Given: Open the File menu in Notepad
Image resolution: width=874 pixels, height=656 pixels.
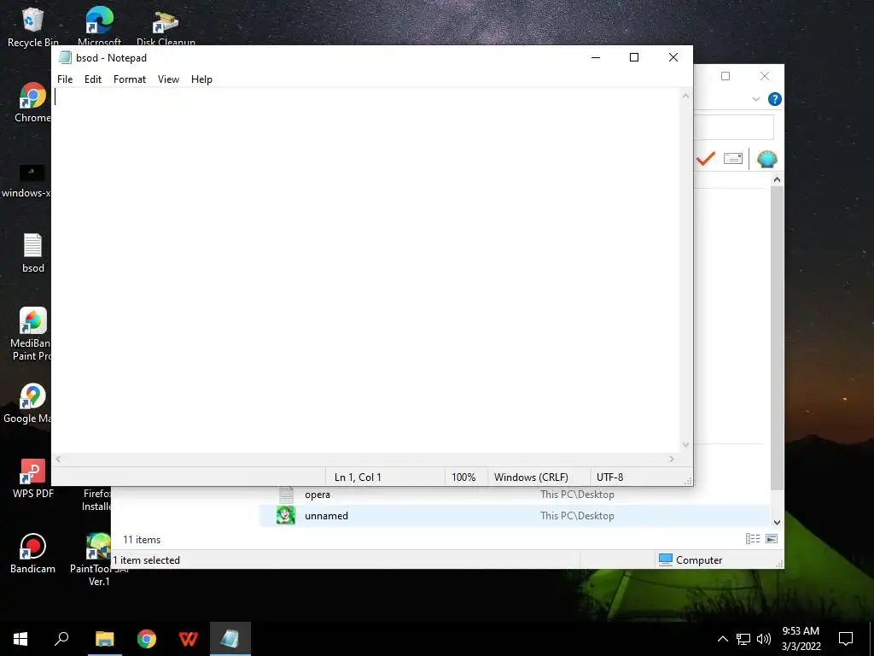Looking at the screenshot, I should [65, 79].
